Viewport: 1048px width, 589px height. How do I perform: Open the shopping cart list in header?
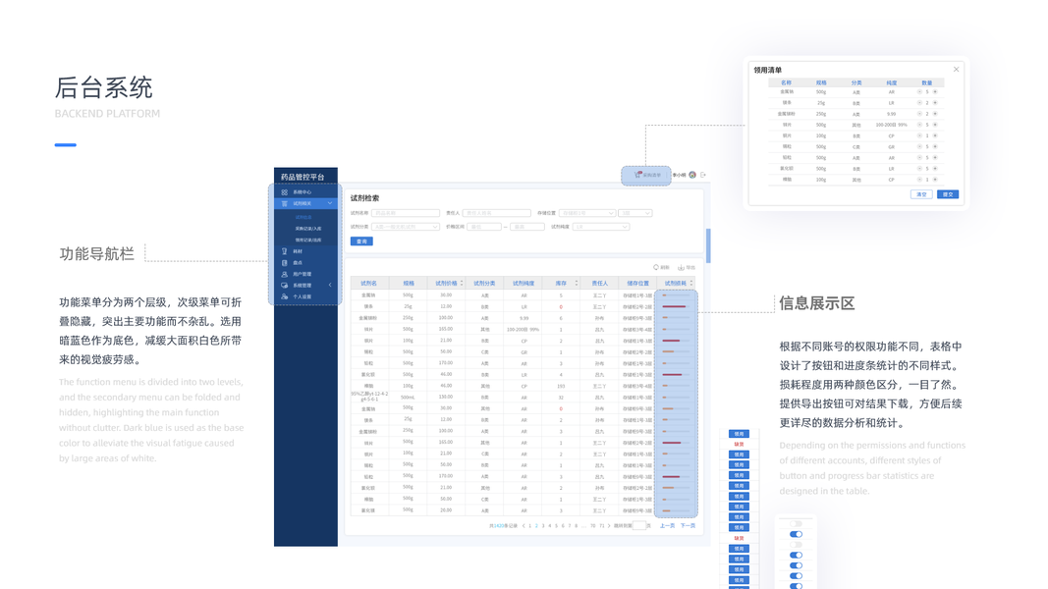point(646,175)
